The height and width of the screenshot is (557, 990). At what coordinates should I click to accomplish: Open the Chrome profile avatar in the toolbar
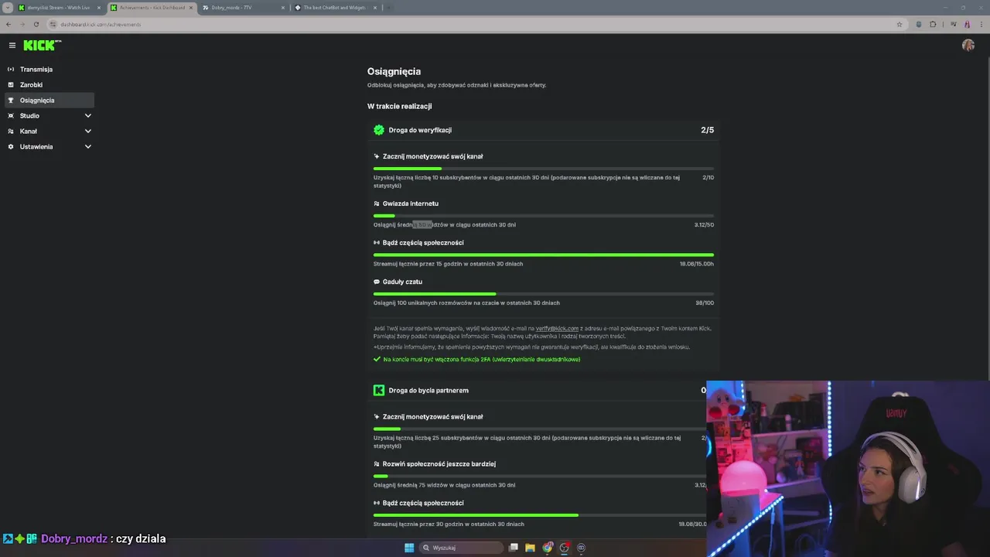(x=967, y=24)
